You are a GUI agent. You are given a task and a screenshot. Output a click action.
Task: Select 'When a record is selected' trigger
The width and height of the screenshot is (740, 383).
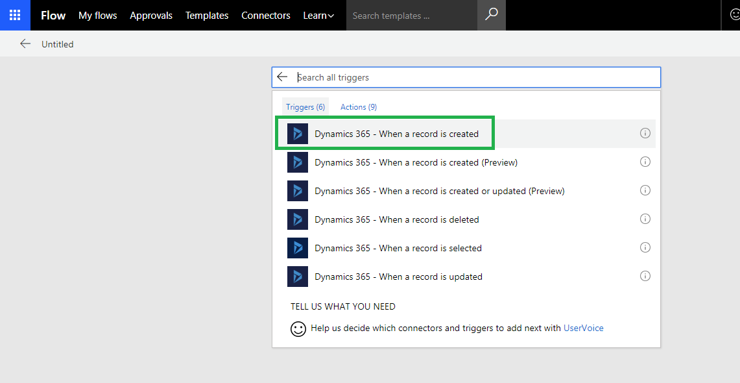click(465, 248)
